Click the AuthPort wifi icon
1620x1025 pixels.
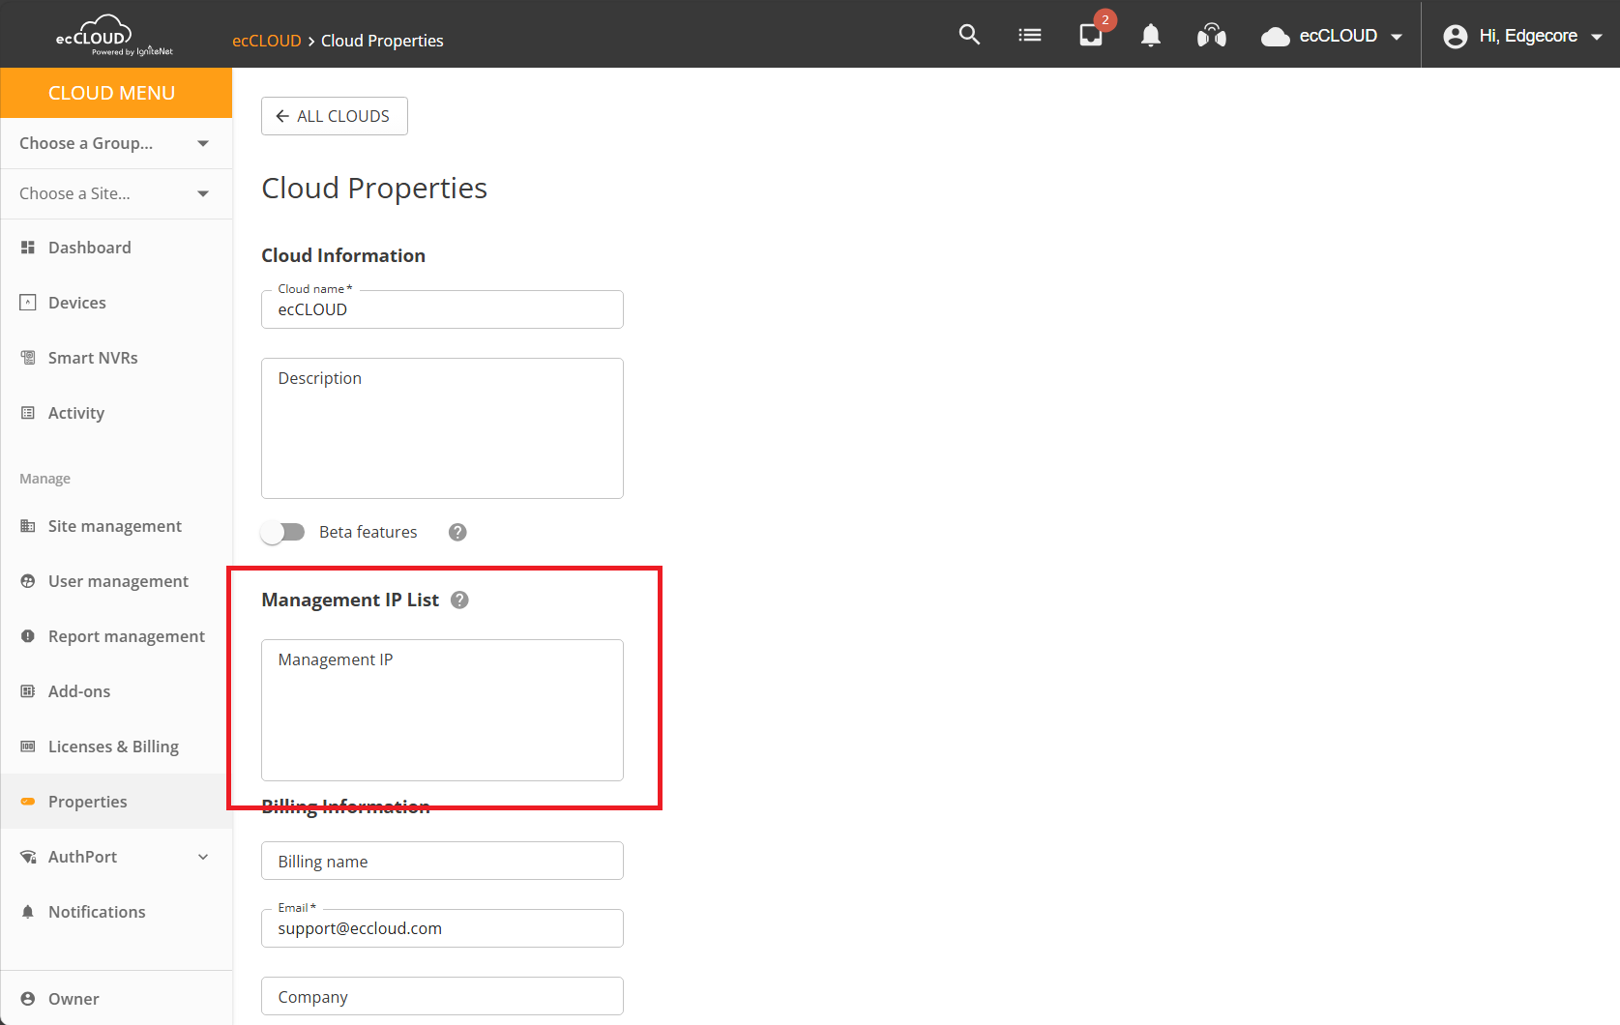click(28, 857)
